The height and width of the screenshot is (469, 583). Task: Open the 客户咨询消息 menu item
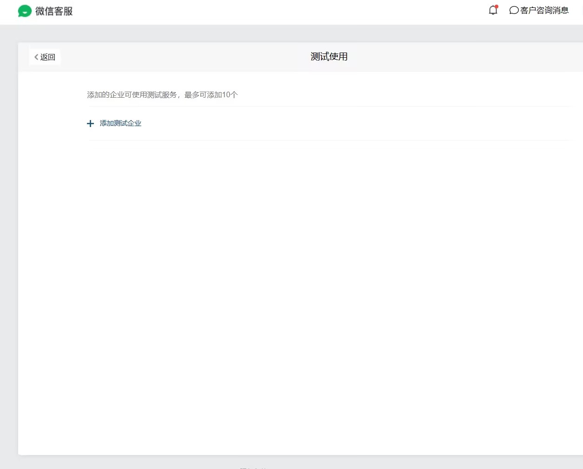click(544, 10)
